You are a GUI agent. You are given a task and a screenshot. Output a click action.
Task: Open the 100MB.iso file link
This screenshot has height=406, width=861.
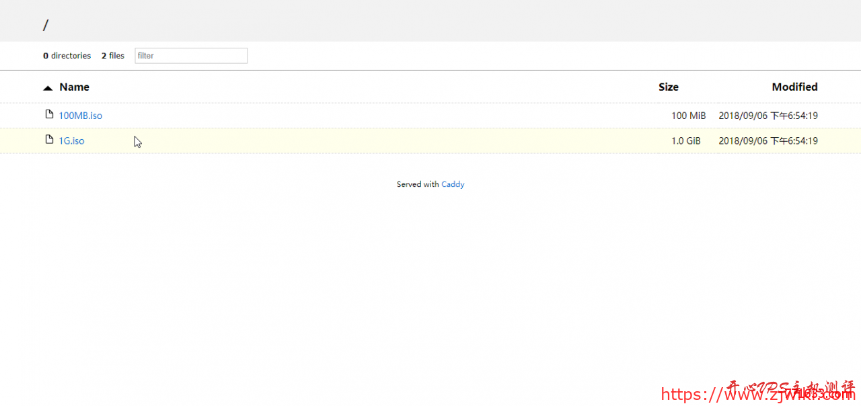pos(80,116)
